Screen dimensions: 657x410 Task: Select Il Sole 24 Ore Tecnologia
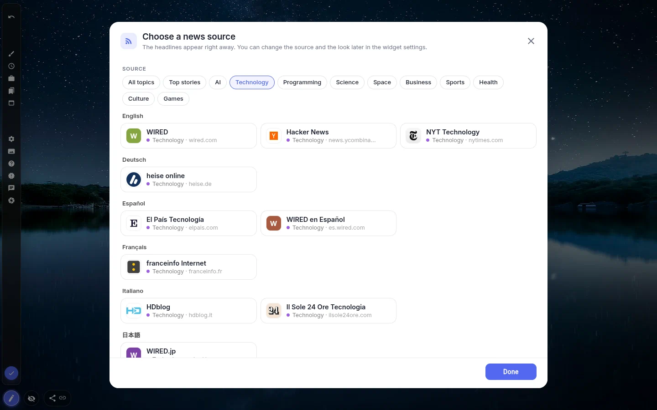pos(328,311)
